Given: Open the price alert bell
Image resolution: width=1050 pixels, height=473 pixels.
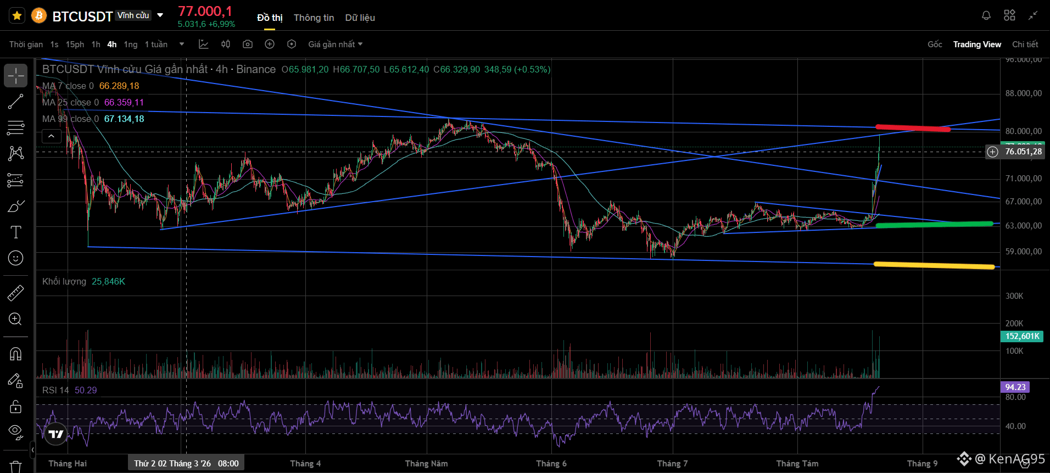Looking at the screenshot, I should pyautogui.click(x=986, y=15).
